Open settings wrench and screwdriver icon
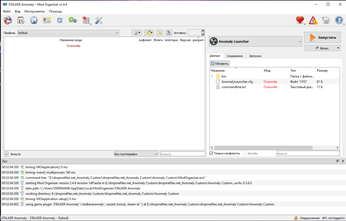 point(99,20)
